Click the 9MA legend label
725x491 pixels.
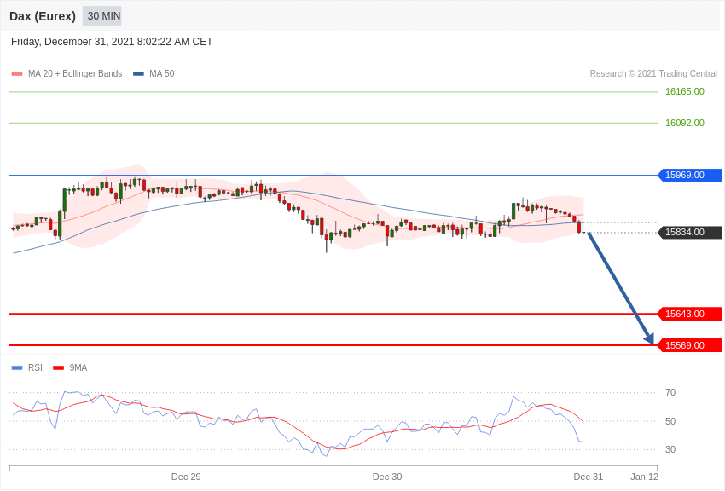coord(78,368)
